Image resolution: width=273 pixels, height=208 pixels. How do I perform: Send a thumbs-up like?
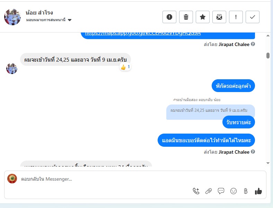pyautogui.click(x=258, y=191)
